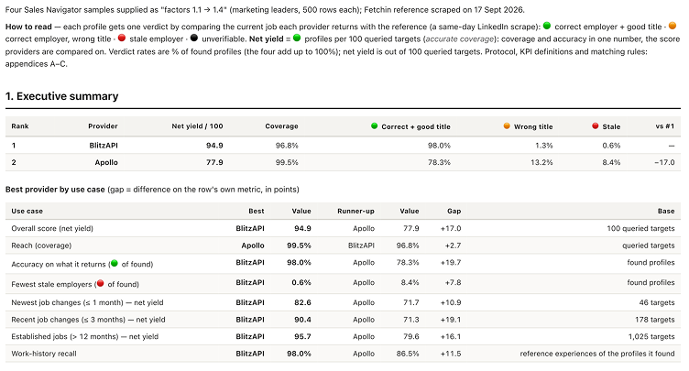Screen dimensions: 689x371
Task: Select BlitzAPI in the rank 1 row
Action: (x=104, y=145)
